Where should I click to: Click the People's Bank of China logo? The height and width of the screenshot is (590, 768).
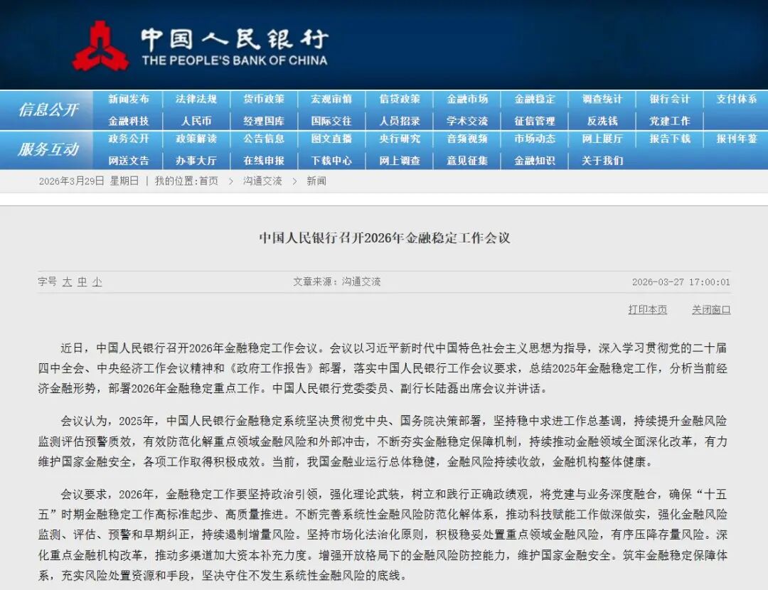click(103, 44)
